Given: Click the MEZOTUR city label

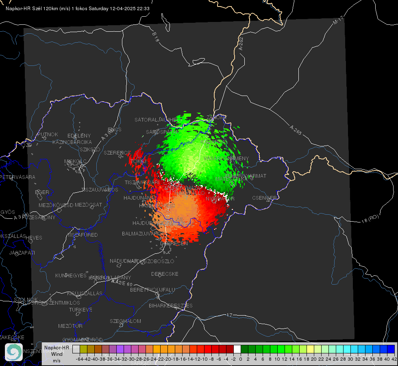Looking at the screenshot, I should [70, 326].
